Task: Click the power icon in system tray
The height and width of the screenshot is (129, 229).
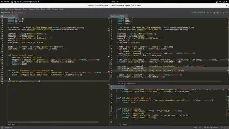Action: pos(224,1)
